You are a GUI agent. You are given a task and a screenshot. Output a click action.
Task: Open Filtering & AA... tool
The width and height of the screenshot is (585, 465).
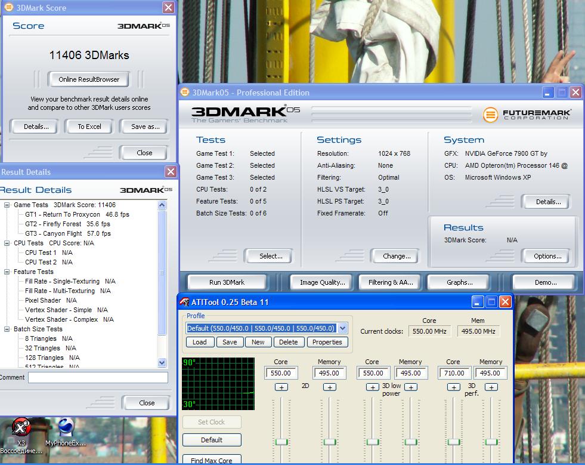pos(391,282)
